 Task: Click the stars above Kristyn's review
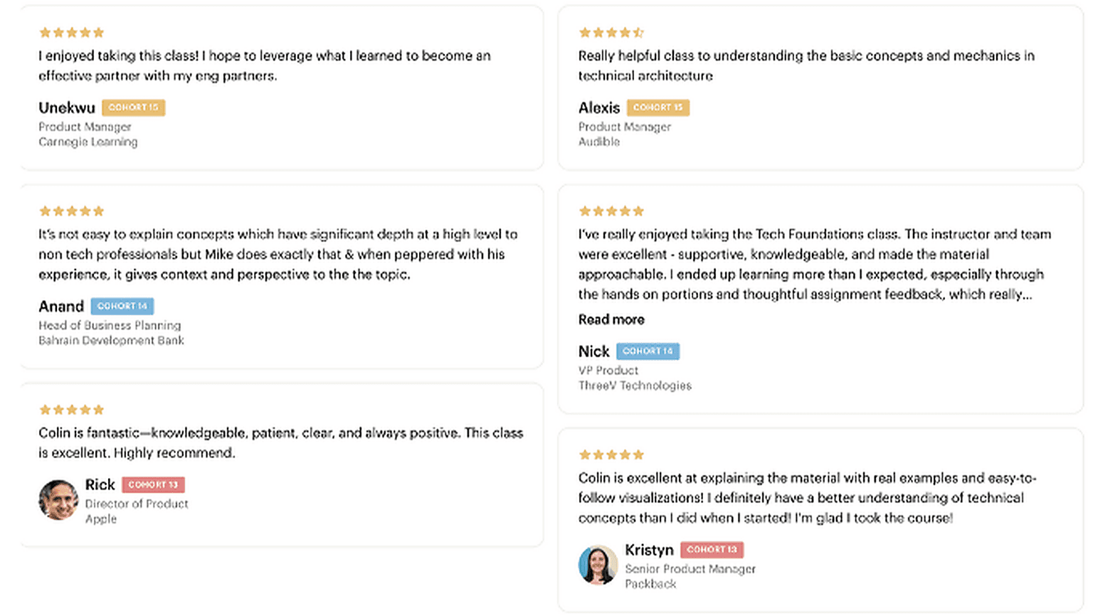[x=611, y=455]
